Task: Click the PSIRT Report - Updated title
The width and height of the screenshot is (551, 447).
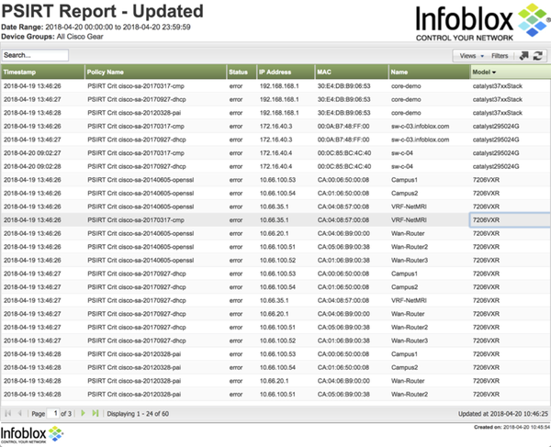Action: coord(102,11)
